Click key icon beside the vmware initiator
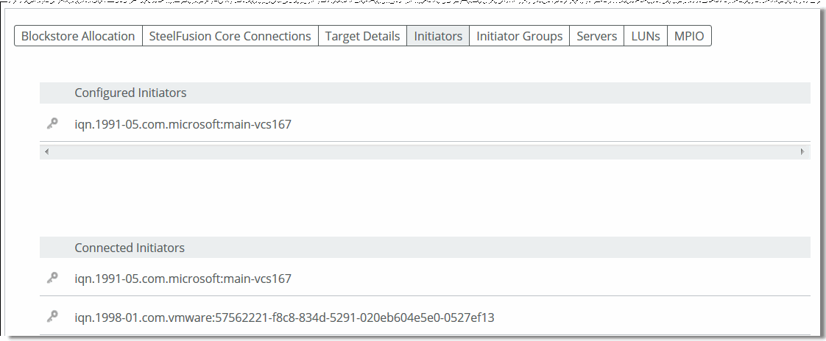The width and height of the screenshot is (826, 341). (x=52, y=317)
